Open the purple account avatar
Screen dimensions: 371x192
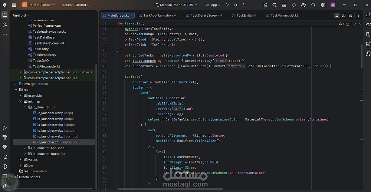tap(333, 5)
